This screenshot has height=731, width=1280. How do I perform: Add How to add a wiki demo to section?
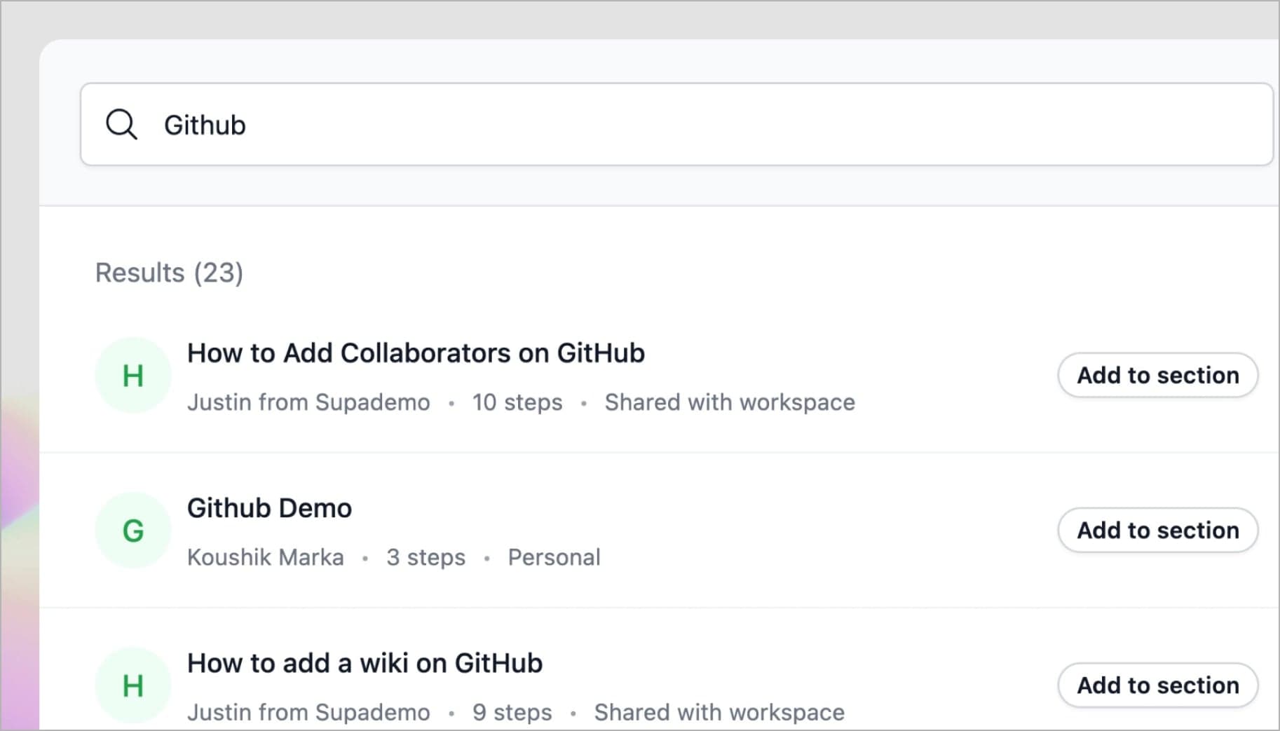[1157, 685]
